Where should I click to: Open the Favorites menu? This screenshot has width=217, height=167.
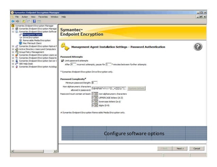(x=43, y=17)
